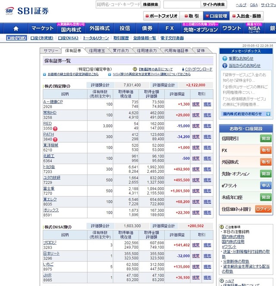The image size is (276, 286).
Task: Switch to the 貸株 tab
Action: (201, 50)
